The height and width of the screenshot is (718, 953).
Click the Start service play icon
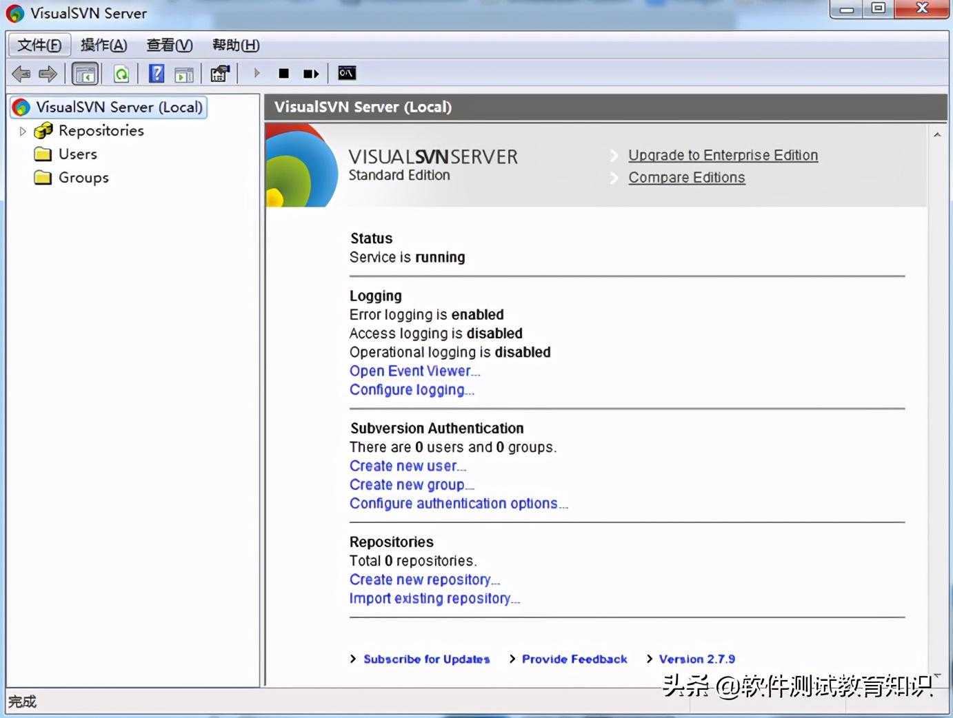coord(257,72)
